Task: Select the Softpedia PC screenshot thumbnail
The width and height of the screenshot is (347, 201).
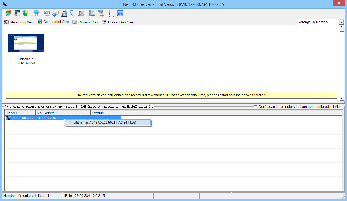Action: 26,43
